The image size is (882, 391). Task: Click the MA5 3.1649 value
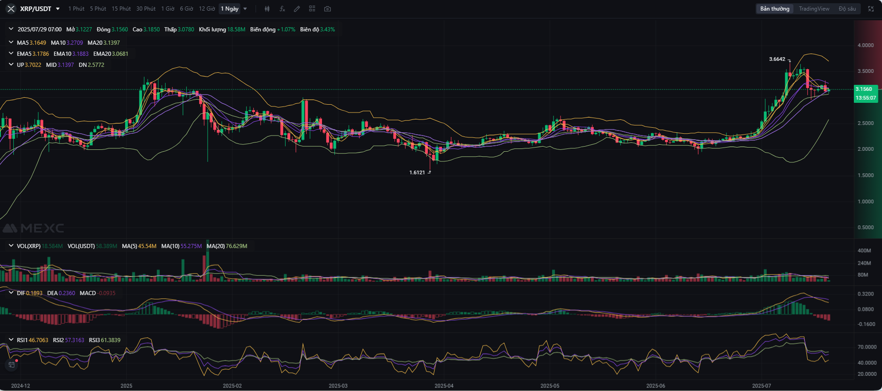[31, 42]
